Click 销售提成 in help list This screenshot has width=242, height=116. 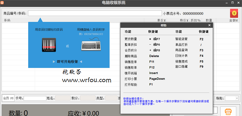coord(181,61)
